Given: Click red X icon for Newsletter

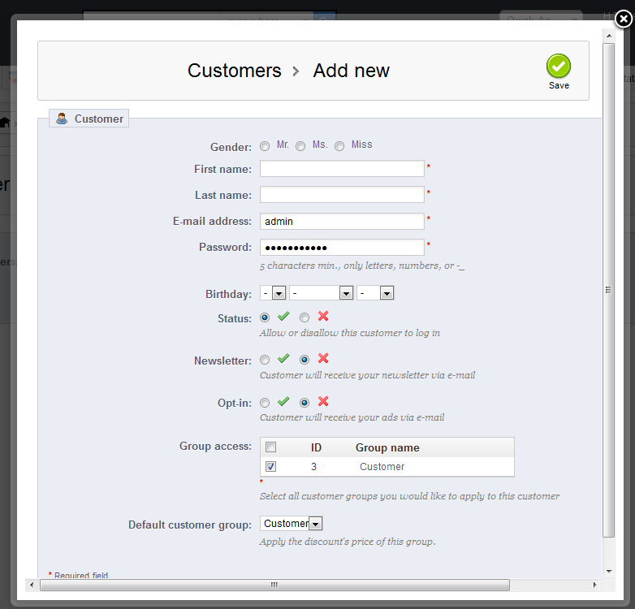Looking at the screenshot, I should (x=323, y=359).
